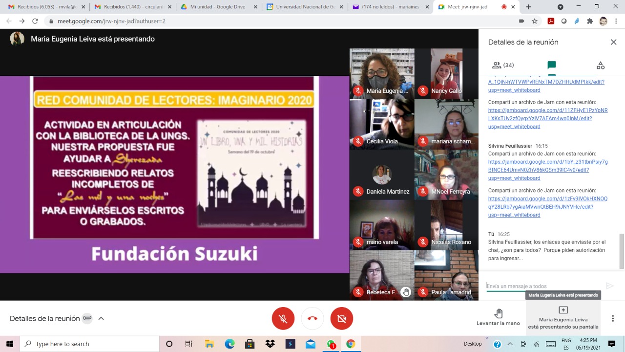Close the Detalles de la reunión panel
Viewport: 625px width, 352px height.
pyautogui.click(x=613, y=42)
